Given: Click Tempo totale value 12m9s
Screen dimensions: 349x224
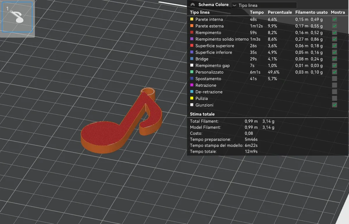Looking at the screenshot, I should coord(251,151).
